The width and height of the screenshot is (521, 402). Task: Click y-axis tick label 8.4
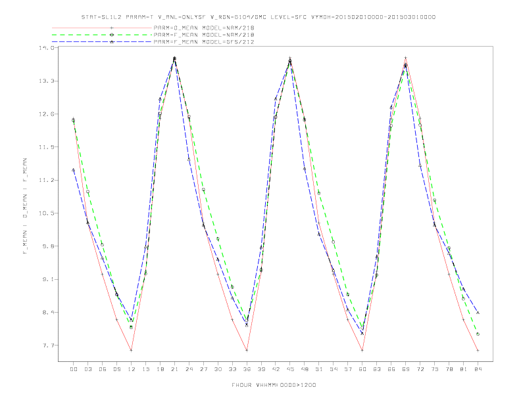click(x=48, y=312)
